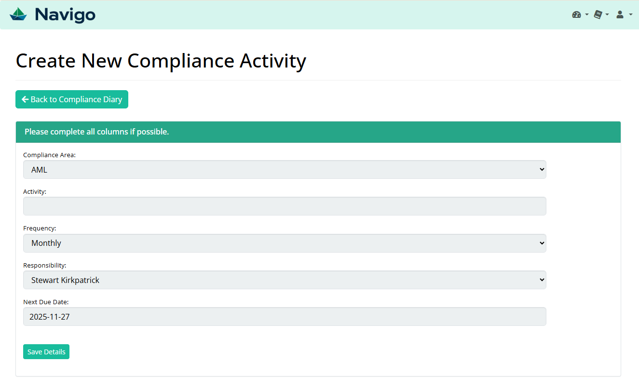Expand the caret beside the book icon

tap(607, 15)
